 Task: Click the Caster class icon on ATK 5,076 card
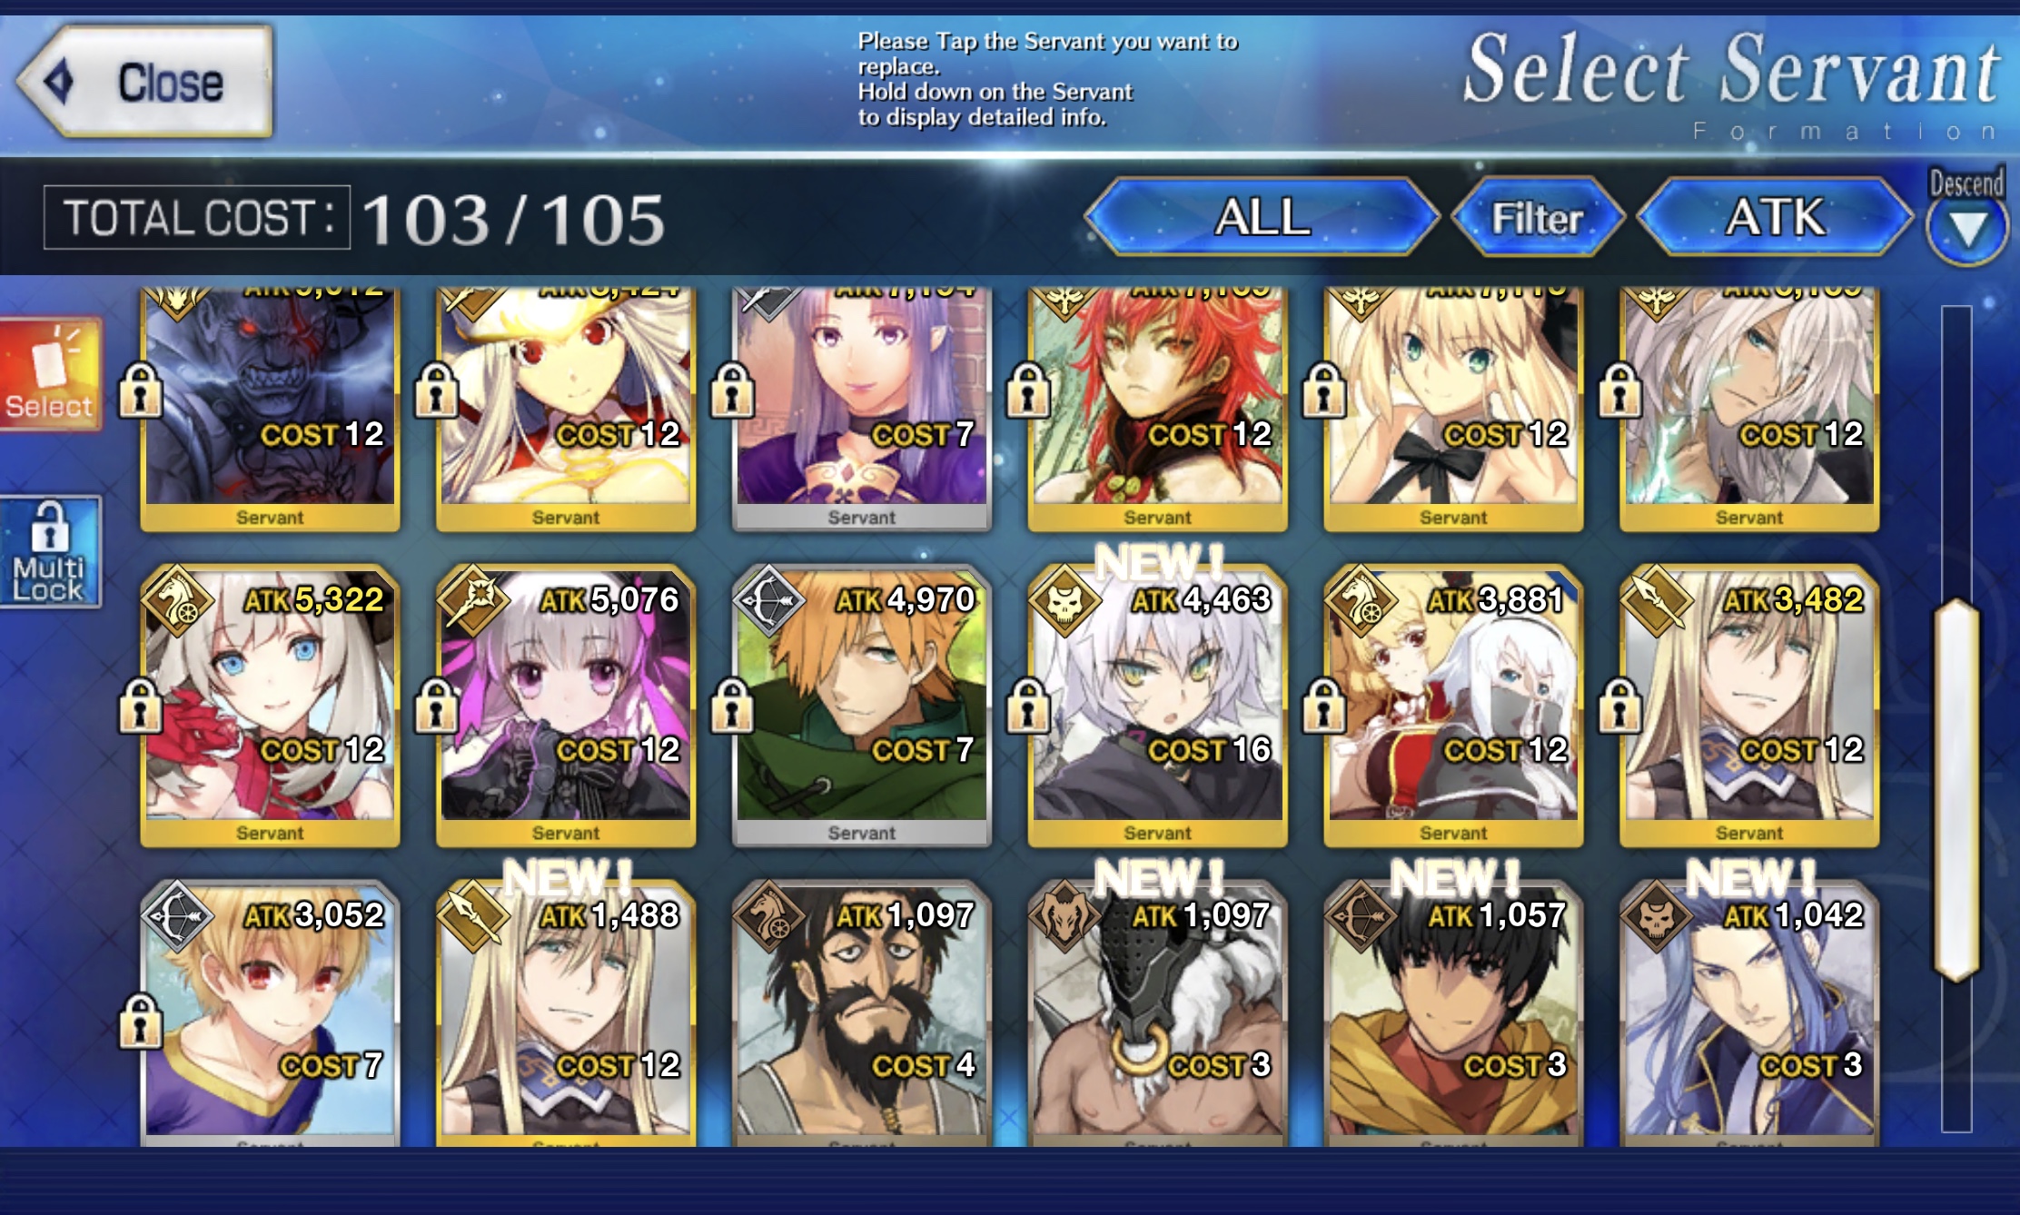tap(473, 601)
